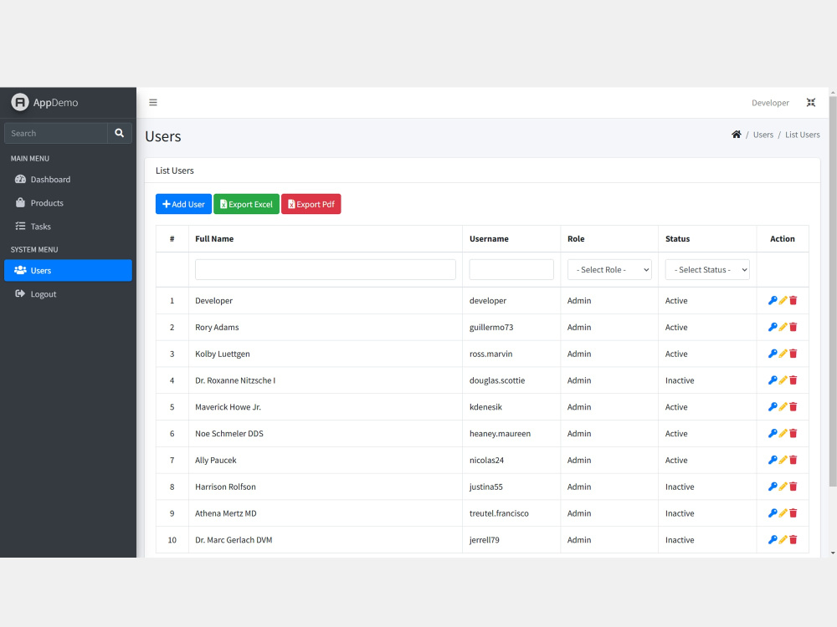Click the Export Pdf button
Screen dimensions: 837x627
point(311,203)
